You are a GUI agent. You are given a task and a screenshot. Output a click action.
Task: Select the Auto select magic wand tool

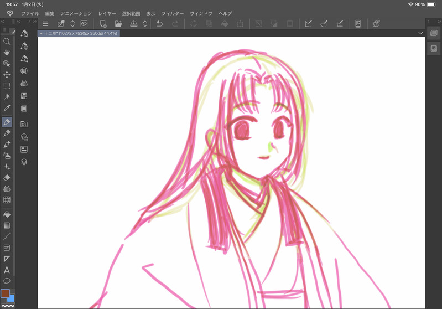(7, 97)
